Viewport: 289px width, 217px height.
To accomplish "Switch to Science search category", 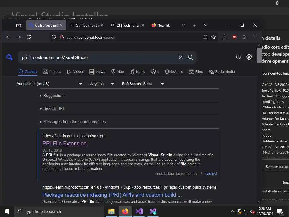I will (174, 72).
